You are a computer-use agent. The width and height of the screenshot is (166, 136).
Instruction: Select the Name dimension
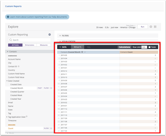(x=11, y=106)
